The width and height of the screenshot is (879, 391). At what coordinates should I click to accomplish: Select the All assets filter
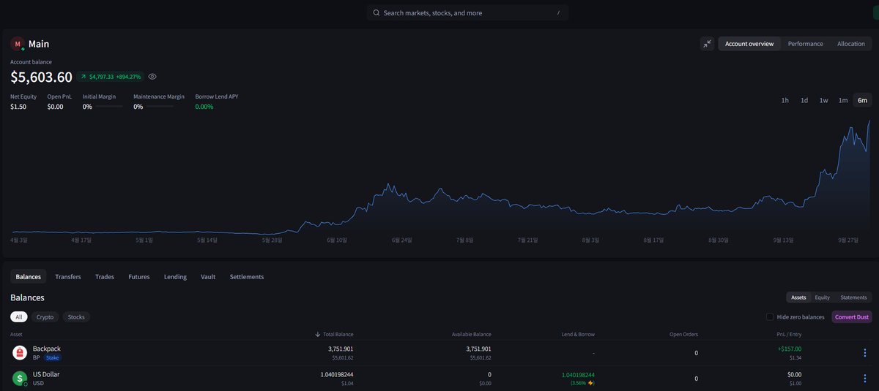coord(19,316)
